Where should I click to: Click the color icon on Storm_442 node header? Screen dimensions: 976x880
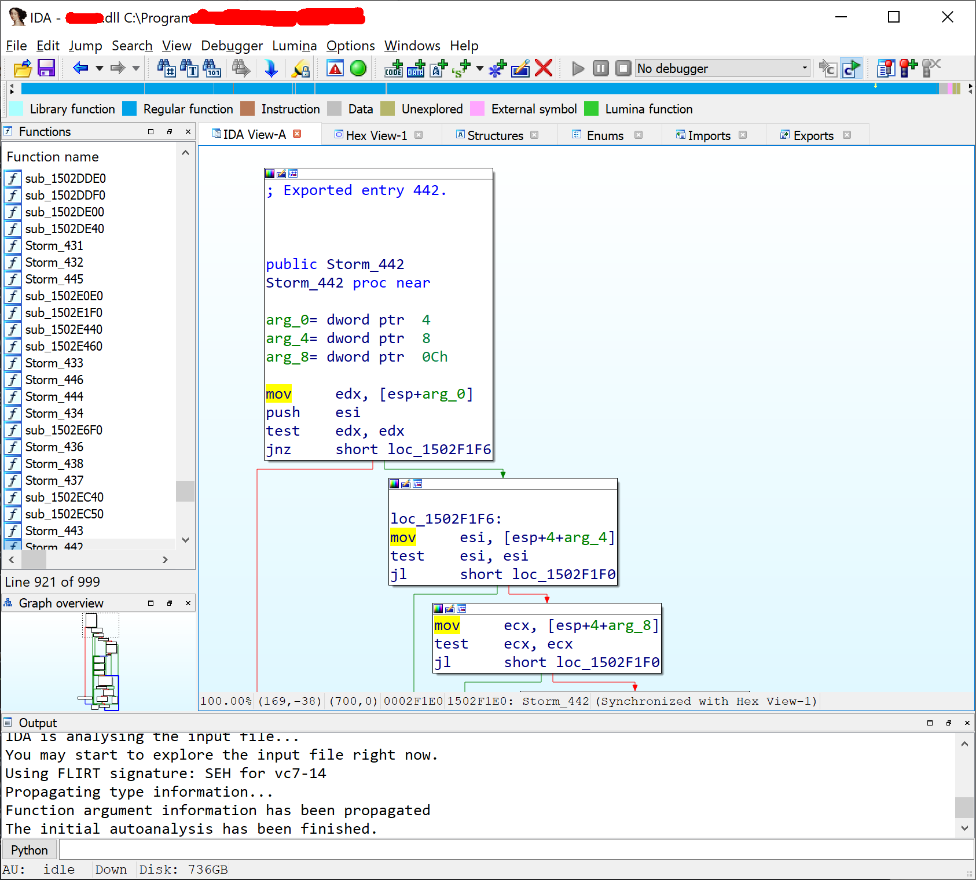point(270,174)
